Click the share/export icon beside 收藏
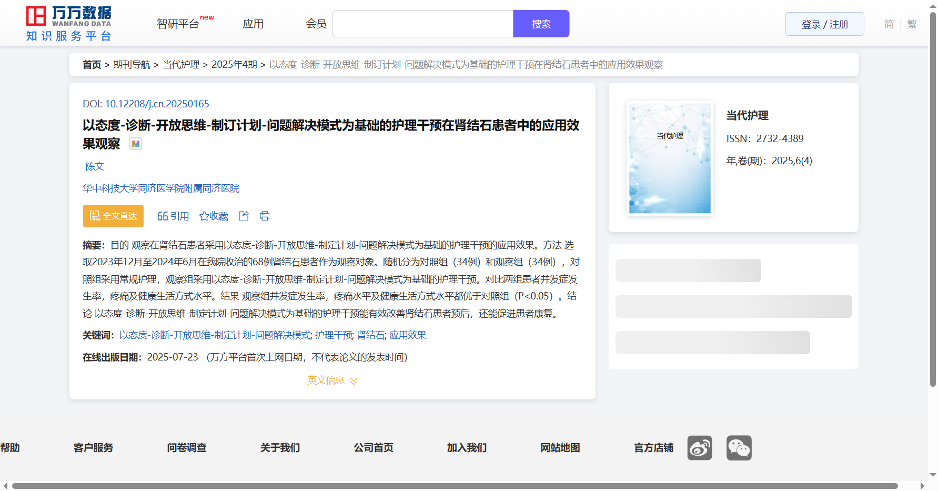The image size is (938, 491). [244, 216]
